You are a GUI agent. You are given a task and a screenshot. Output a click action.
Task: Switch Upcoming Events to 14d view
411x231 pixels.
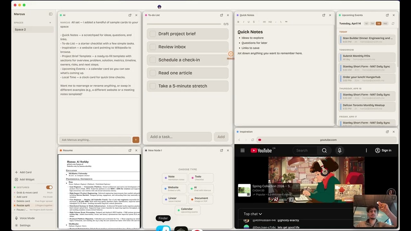click(385, 23)
